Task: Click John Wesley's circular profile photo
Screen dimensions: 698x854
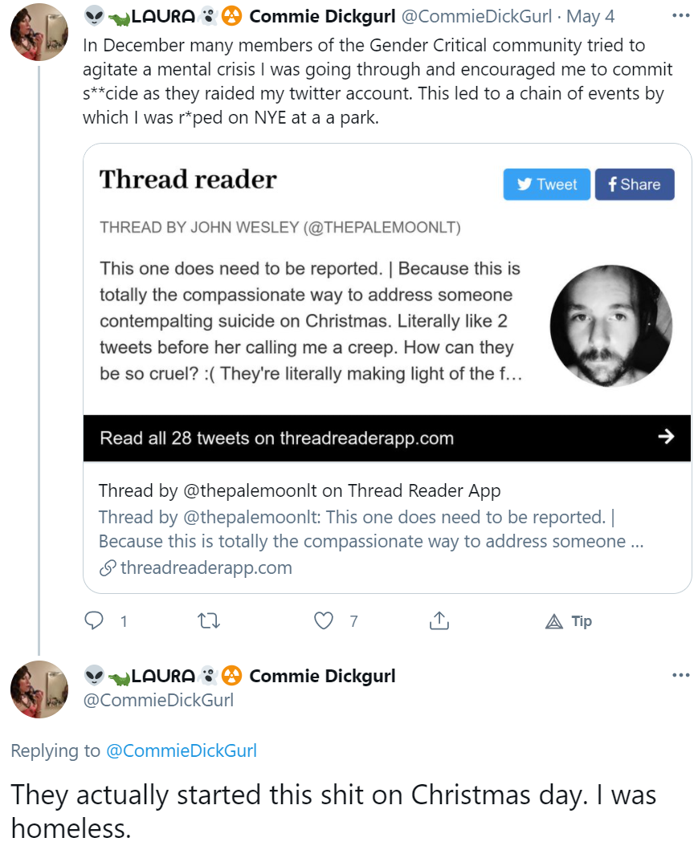Action: point(610,326)
